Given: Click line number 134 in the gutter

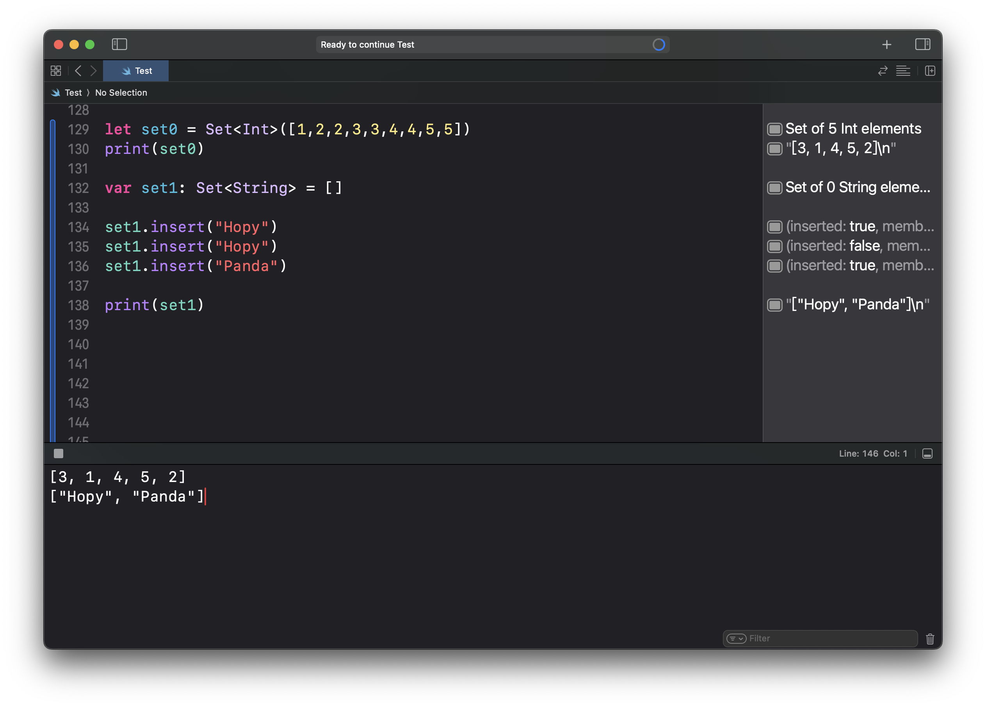Looking at the screenshot, I should (x=78, y=227).
